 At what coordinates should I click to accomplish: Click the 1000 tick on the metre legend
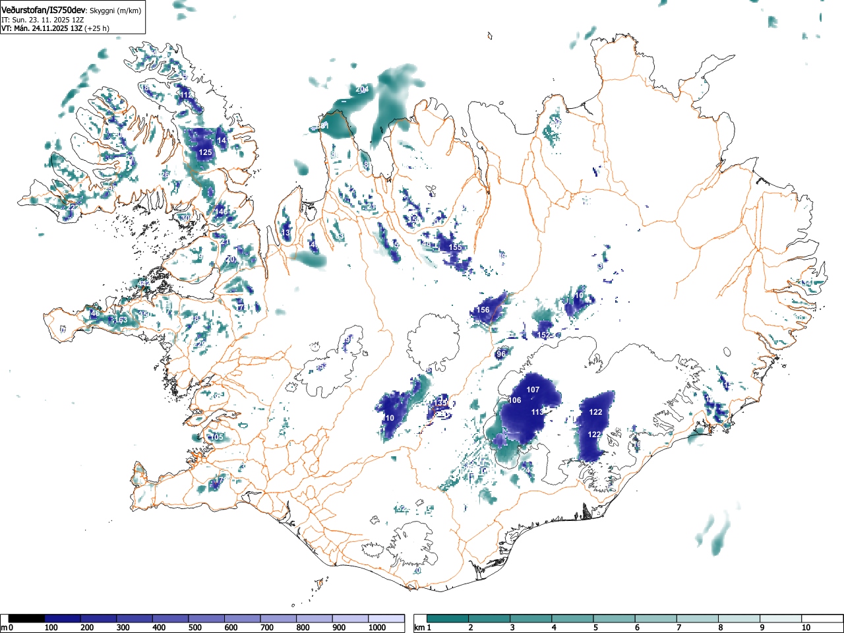click(377, 628)
